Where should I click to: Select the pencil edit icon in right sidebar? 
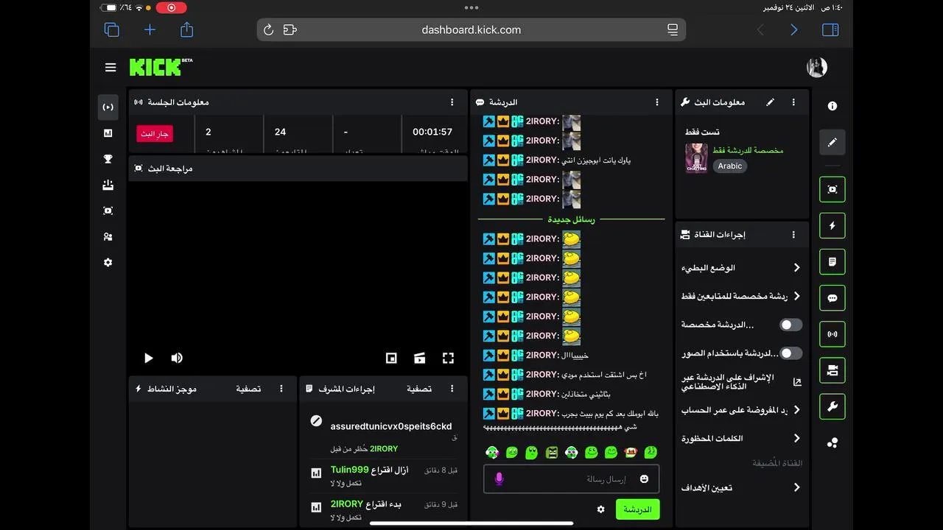832,142
